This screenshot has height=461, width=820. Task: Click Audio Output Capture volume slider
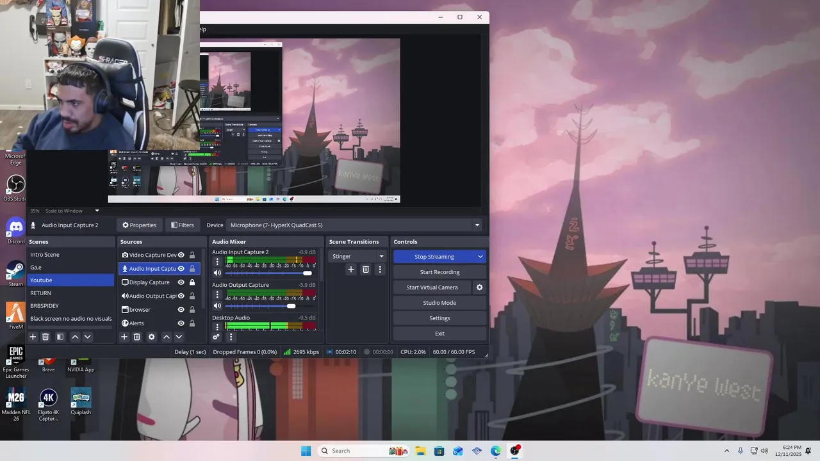[x=269, y=306]
